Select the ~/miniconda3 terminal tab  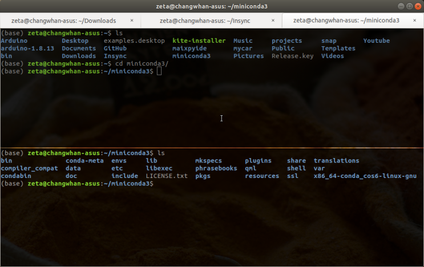point(345,20)
